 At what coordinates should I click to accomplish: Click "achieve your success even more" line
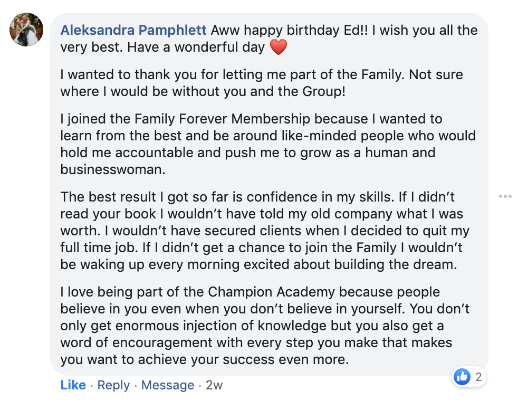(231, 360)
